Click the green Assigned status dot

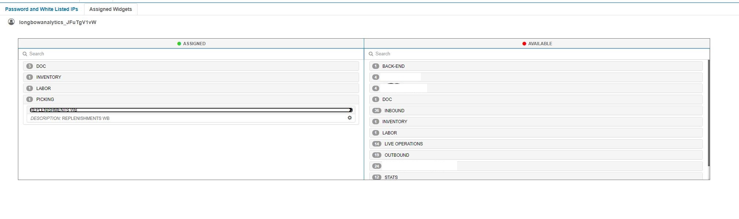click(179, 44)
